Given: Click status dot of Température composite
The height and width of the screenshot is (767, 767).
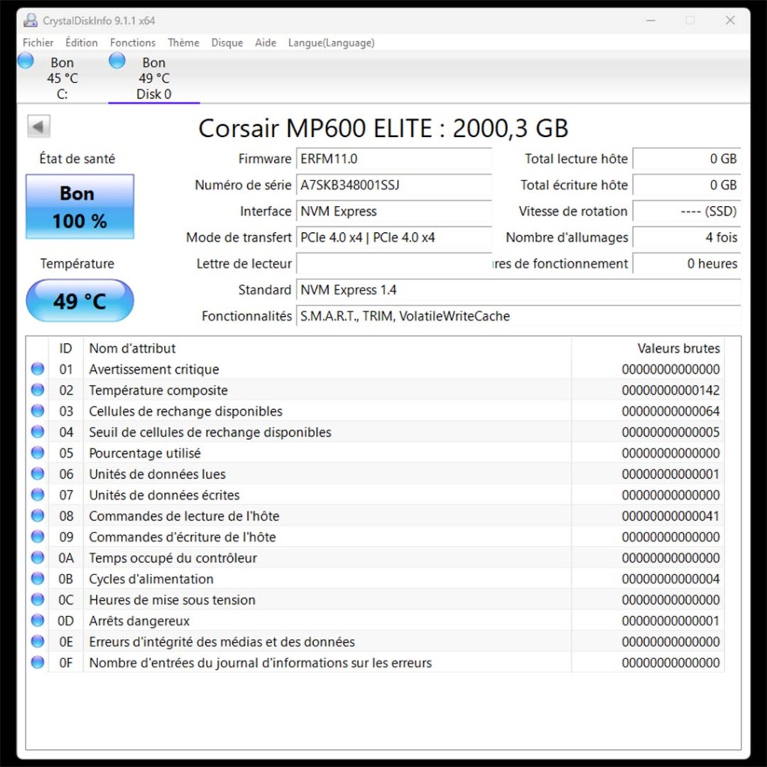Looking at the screenshot, I should [37, 389].
